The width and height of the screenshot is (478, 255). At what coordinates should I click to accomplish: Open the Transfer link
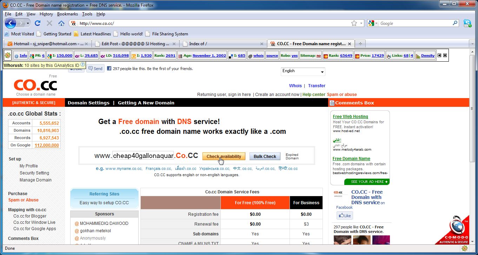[317, 85]
